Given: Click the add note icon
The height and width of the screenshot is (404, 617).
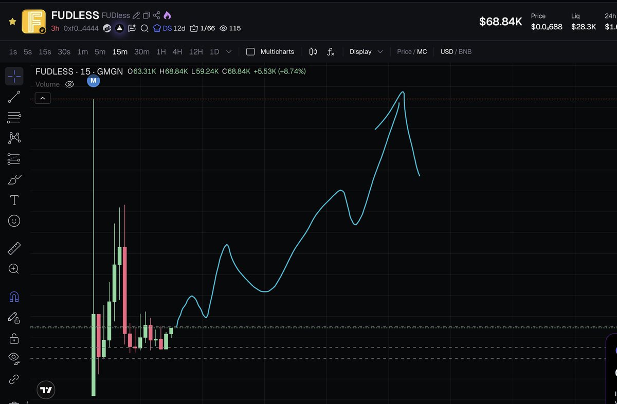Looking at the screenshot, I should click(132, 28).
